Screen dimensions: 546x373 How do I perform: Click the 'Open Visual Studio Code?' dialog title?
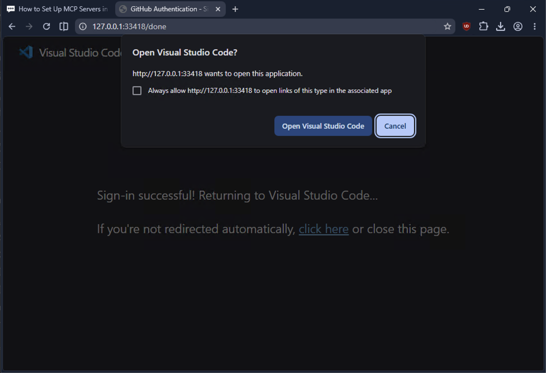pyautogui.click(x=185, y=52)
